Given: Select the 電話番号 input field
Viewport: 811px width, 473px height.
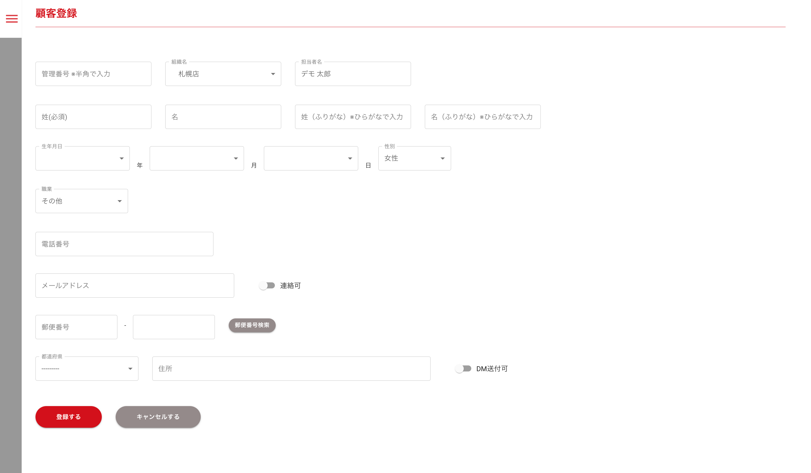Looking at the screenshot, I should pyautogui.click(x=124, y=244).
